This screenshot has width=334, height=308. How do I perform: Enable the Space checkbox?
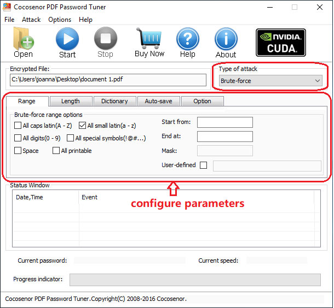point(18,151)
